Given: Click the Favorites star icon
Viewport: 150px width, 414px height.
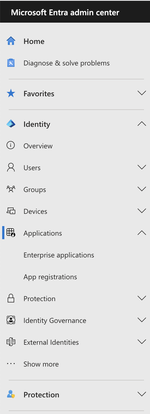Looking at the screenshot, I should [11, 94].
